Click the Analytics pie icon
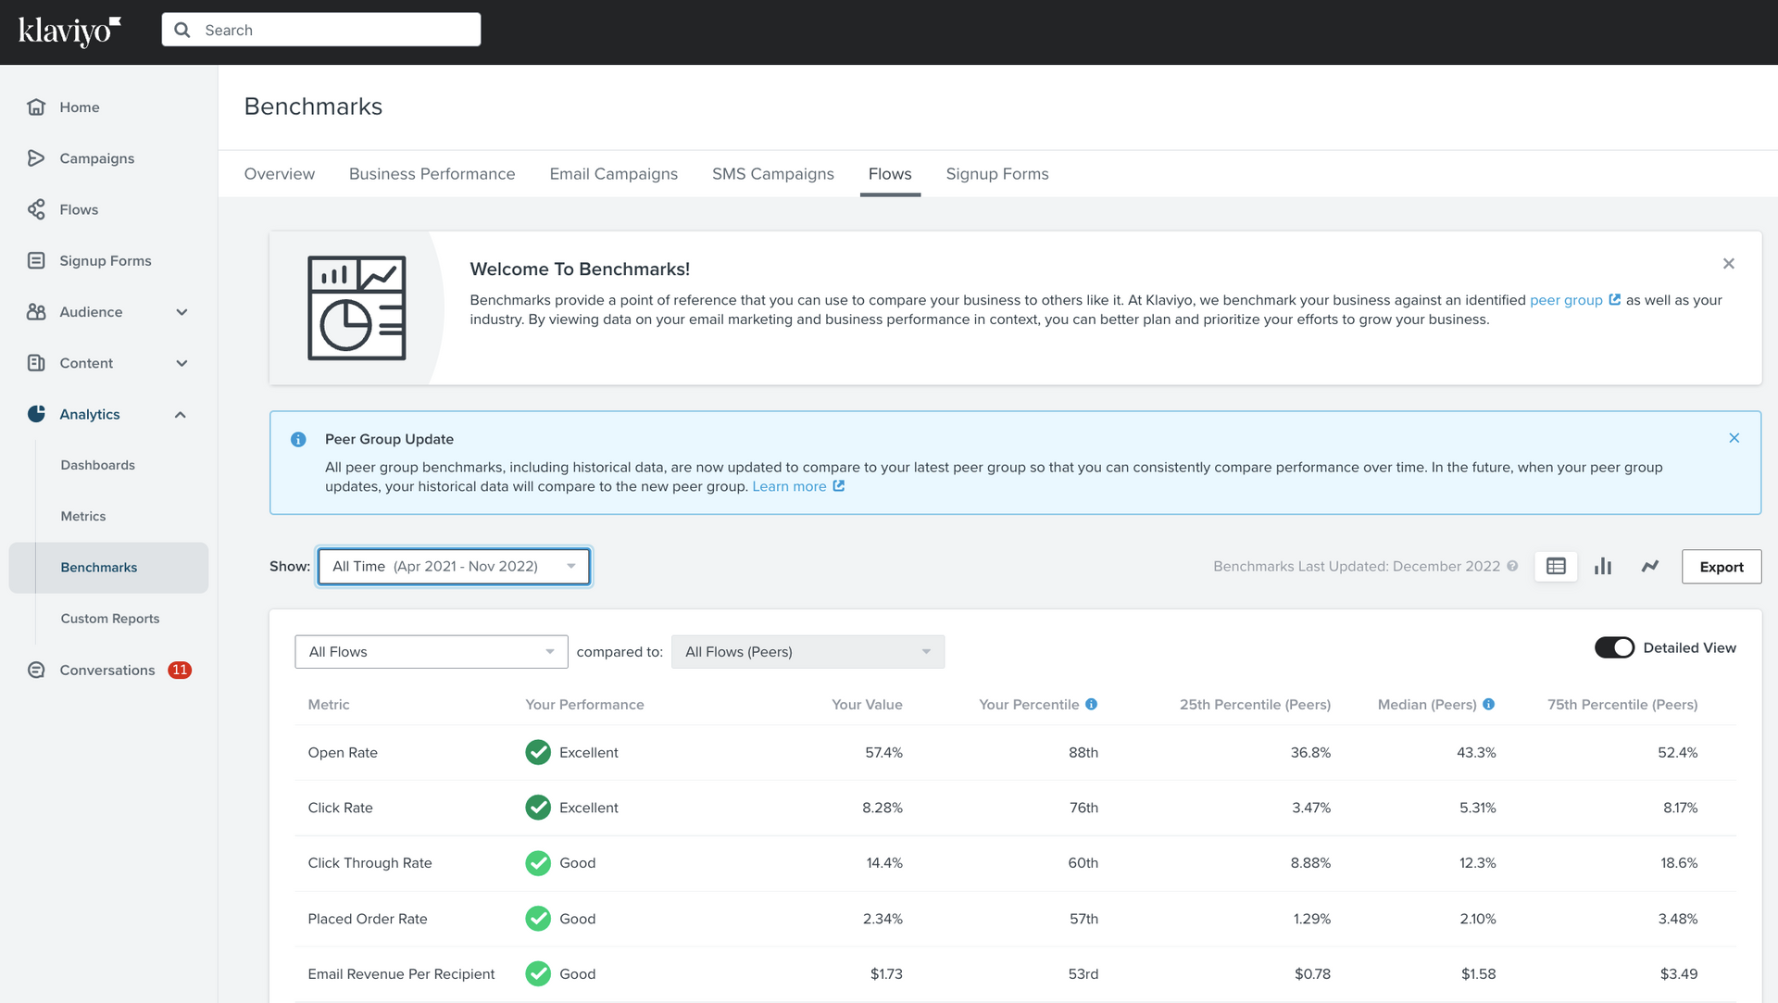Viewport: 1778px width, 1003px height. click(x=36, y=414)
